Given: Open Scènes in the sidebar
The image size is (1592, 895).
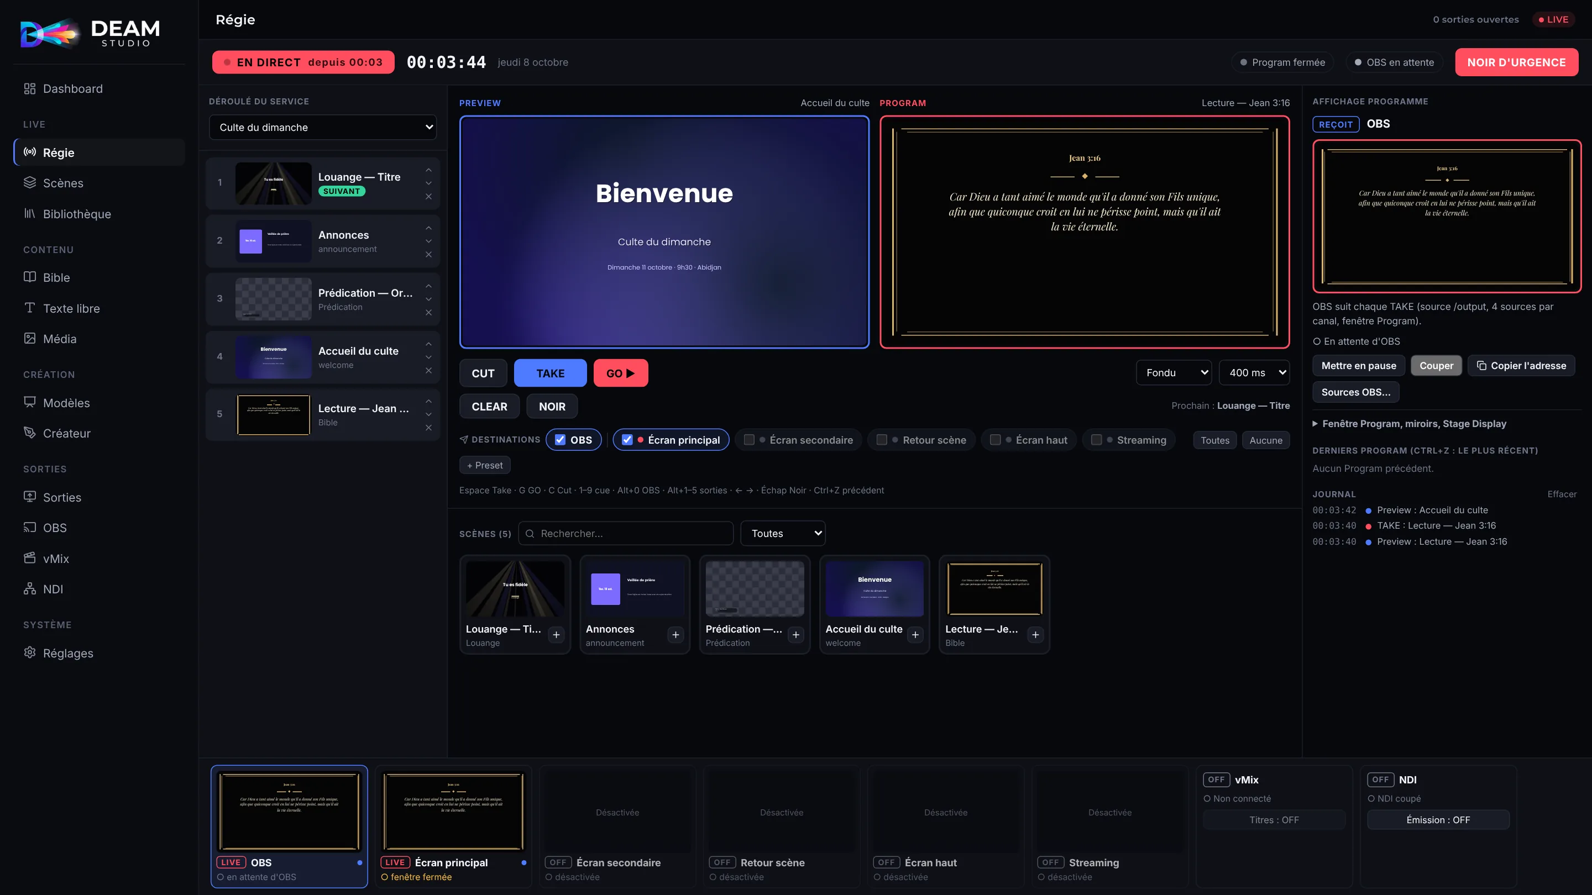Looking at the screenshot, I should [99, 183].
